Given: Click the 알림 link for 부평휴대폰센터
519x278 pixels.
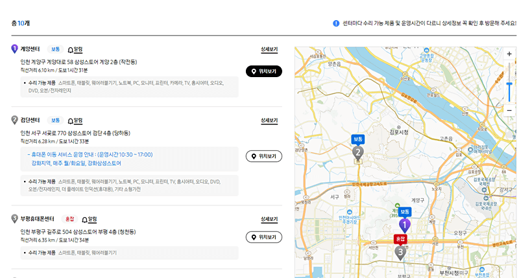Looking at the screenshot, I should click(92, 219).
